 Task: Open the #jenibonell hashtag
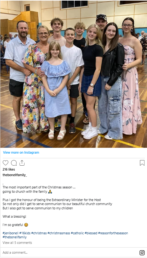10,233
